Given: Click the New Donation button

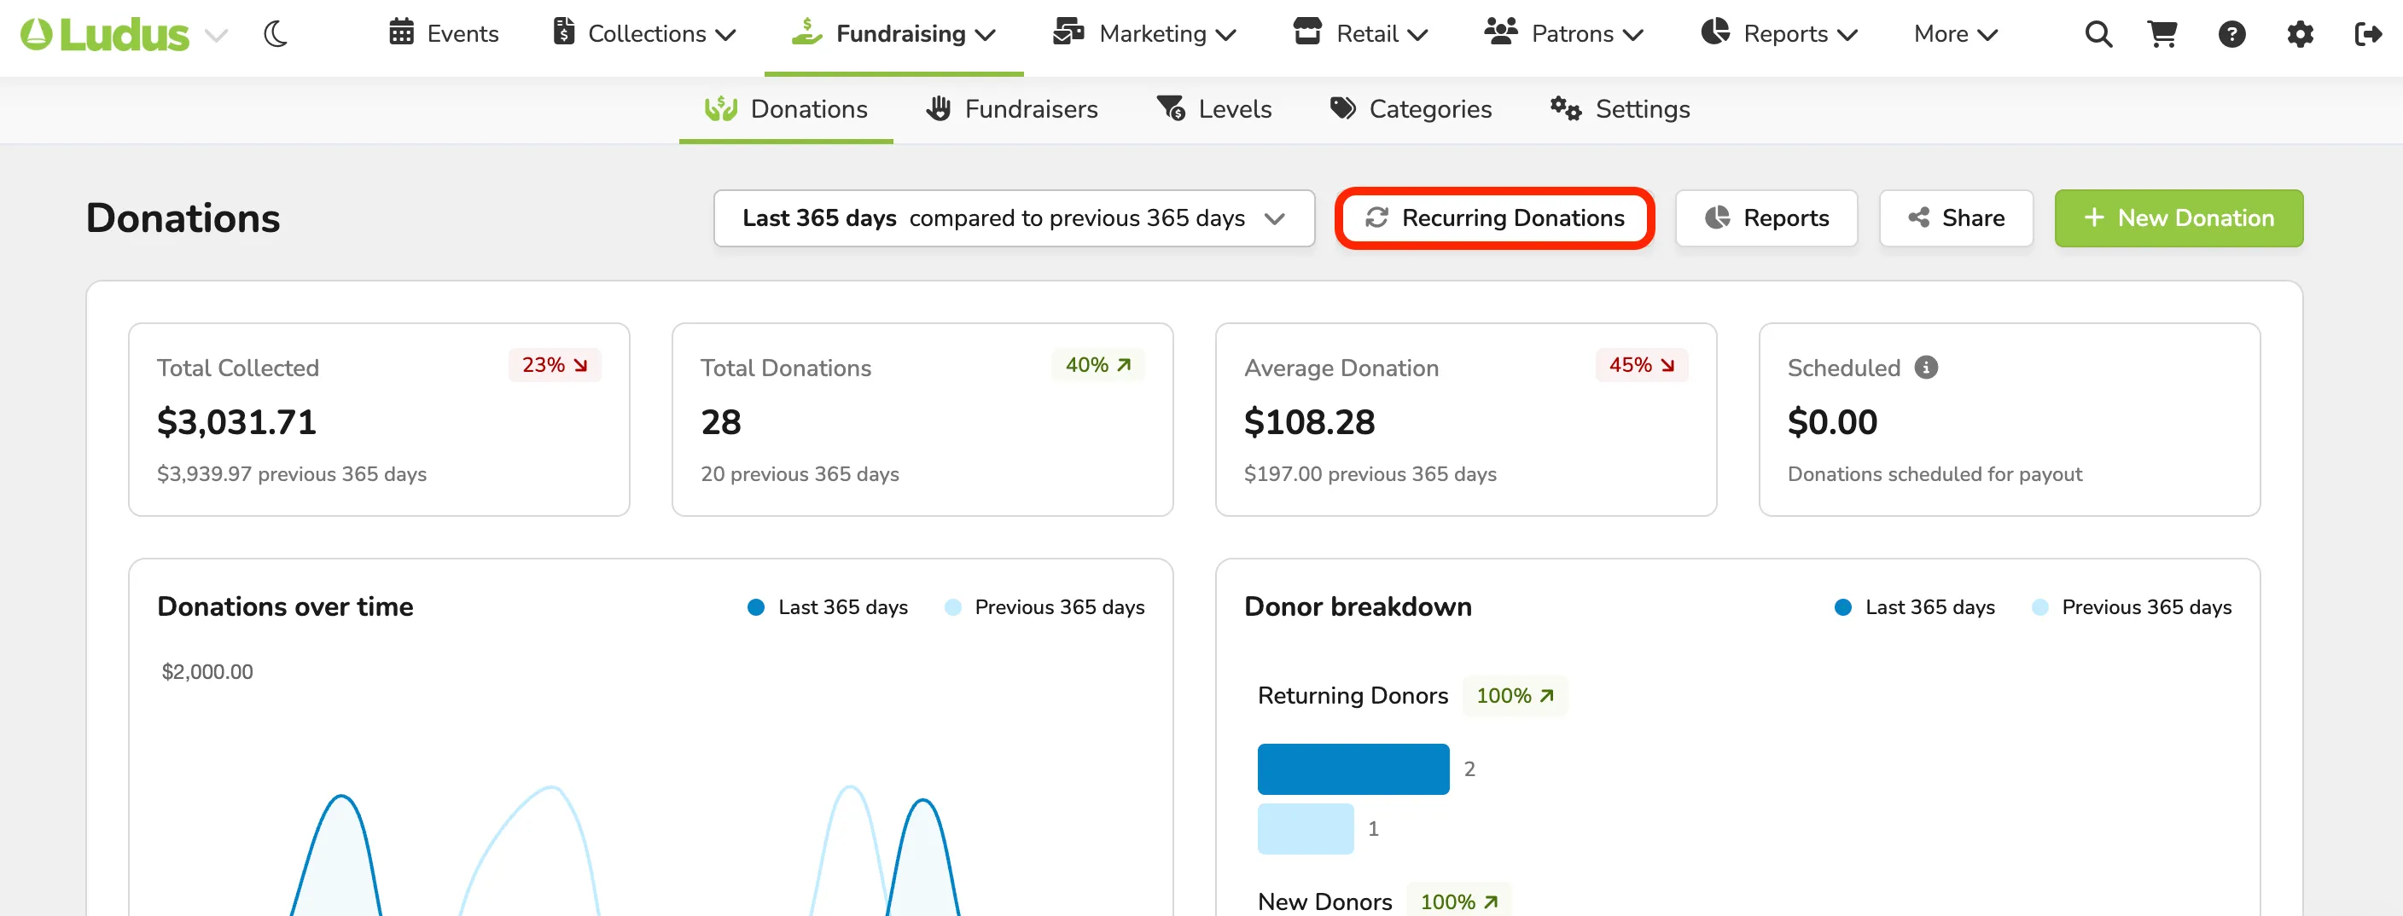Looking at the screenshot, I should 2179,218.
